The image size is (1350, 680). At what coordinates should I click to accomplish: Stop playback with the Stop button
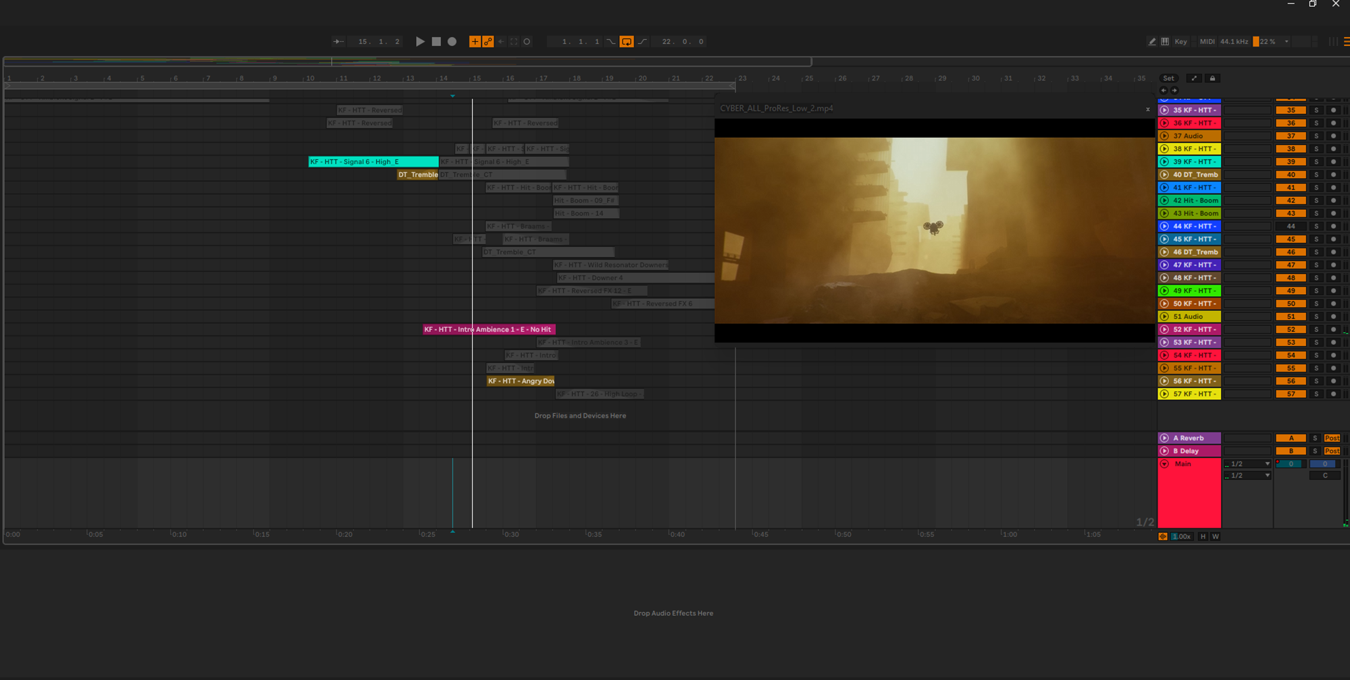(436, 42)
